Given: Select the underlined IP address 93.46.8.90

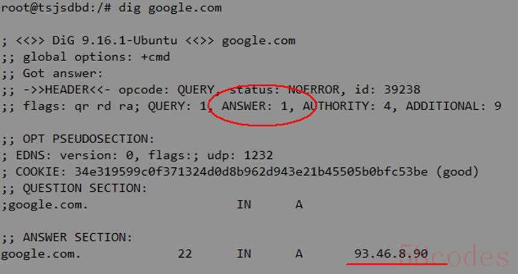Looking at the screenshot, I should point(391,254).
